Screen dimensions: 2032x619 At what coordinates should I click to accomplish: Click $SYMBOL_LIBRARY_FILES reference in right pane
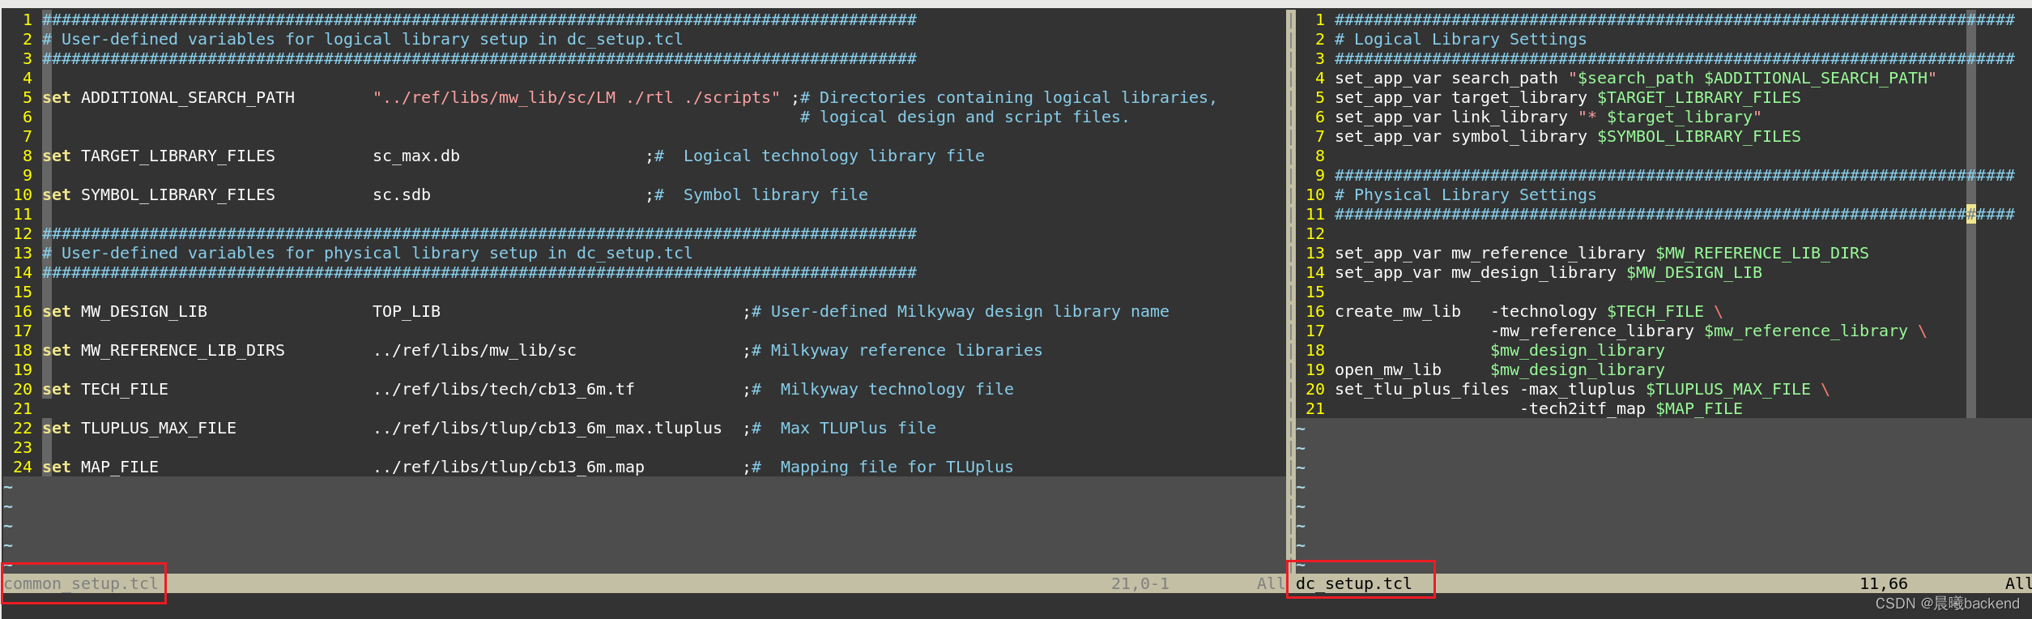point(1699,136)
